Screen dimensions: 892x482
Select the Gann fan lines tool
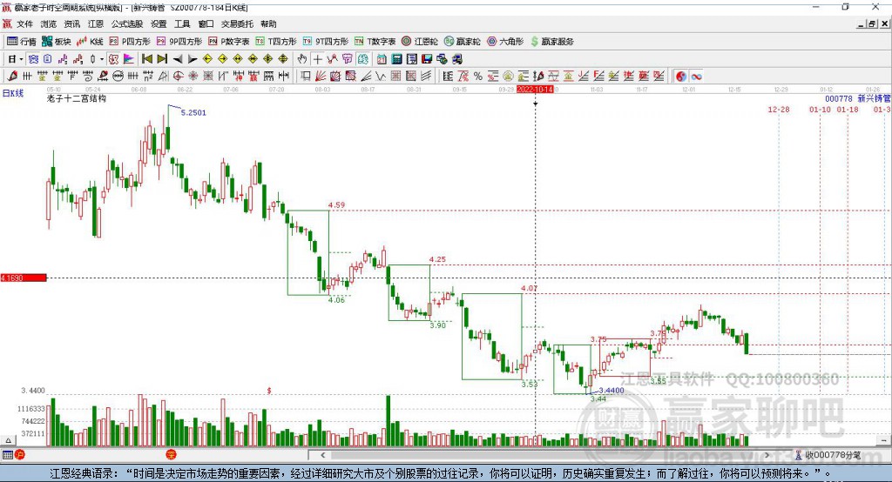[x=321, y=77]
